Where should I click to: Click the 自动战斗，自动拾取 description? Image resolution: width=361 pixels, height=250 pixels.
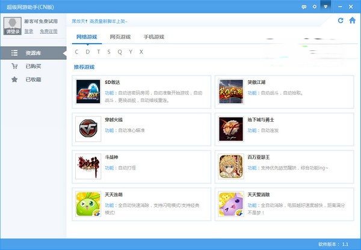[x=282, y=93]
